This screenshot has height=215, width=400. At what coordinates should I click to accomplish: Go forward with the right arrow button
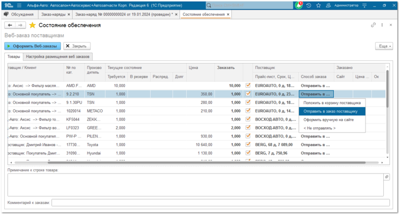pos(20,25)
